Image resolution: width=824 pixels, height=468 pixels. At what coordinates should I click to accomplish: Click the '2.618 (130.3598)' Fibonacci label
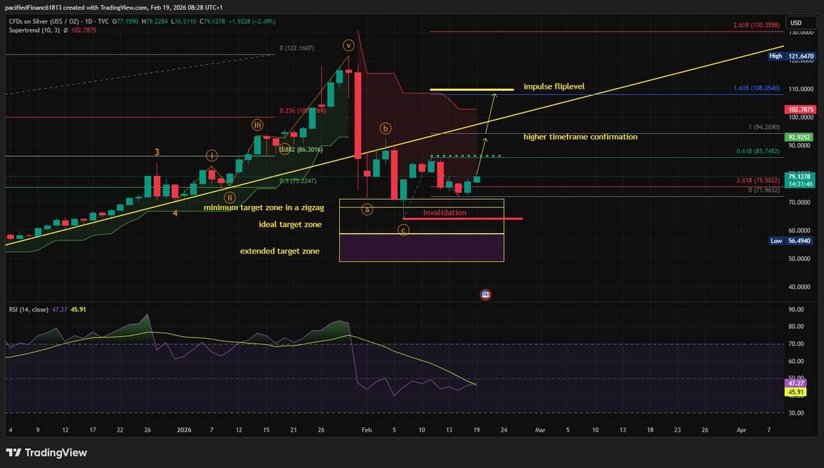[x=757, y=25]
